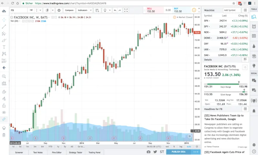Screen dimensions: 258x155
Task: Open the Pine Editor tab
Action: point(57,152)
